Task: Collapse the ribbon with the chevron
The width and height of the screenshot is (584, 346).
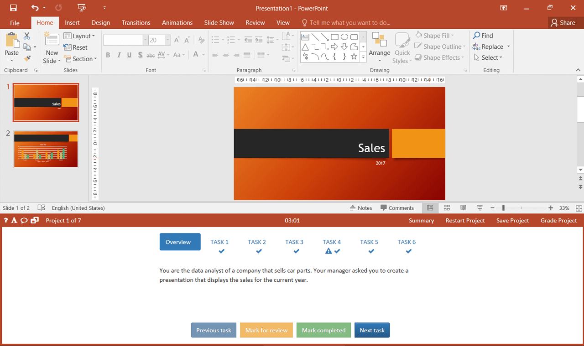Action: (579, 70)
